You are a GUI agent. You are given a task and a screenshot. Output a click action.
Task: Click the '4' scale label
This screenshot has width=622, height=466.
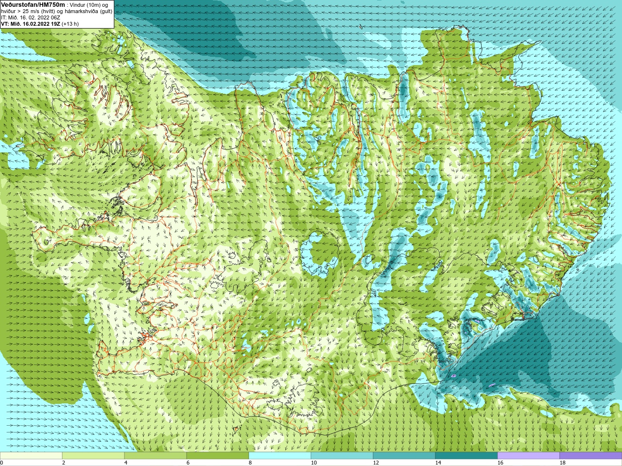(126, 463)
